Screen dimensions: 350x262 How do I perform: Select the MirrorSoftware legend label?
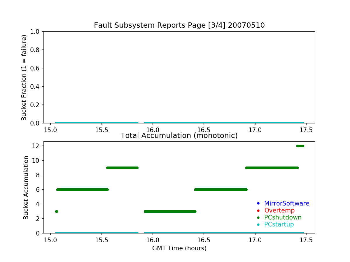286,203
